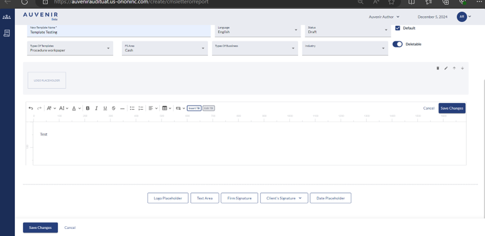Uncheck the Default checkbox

398,28
